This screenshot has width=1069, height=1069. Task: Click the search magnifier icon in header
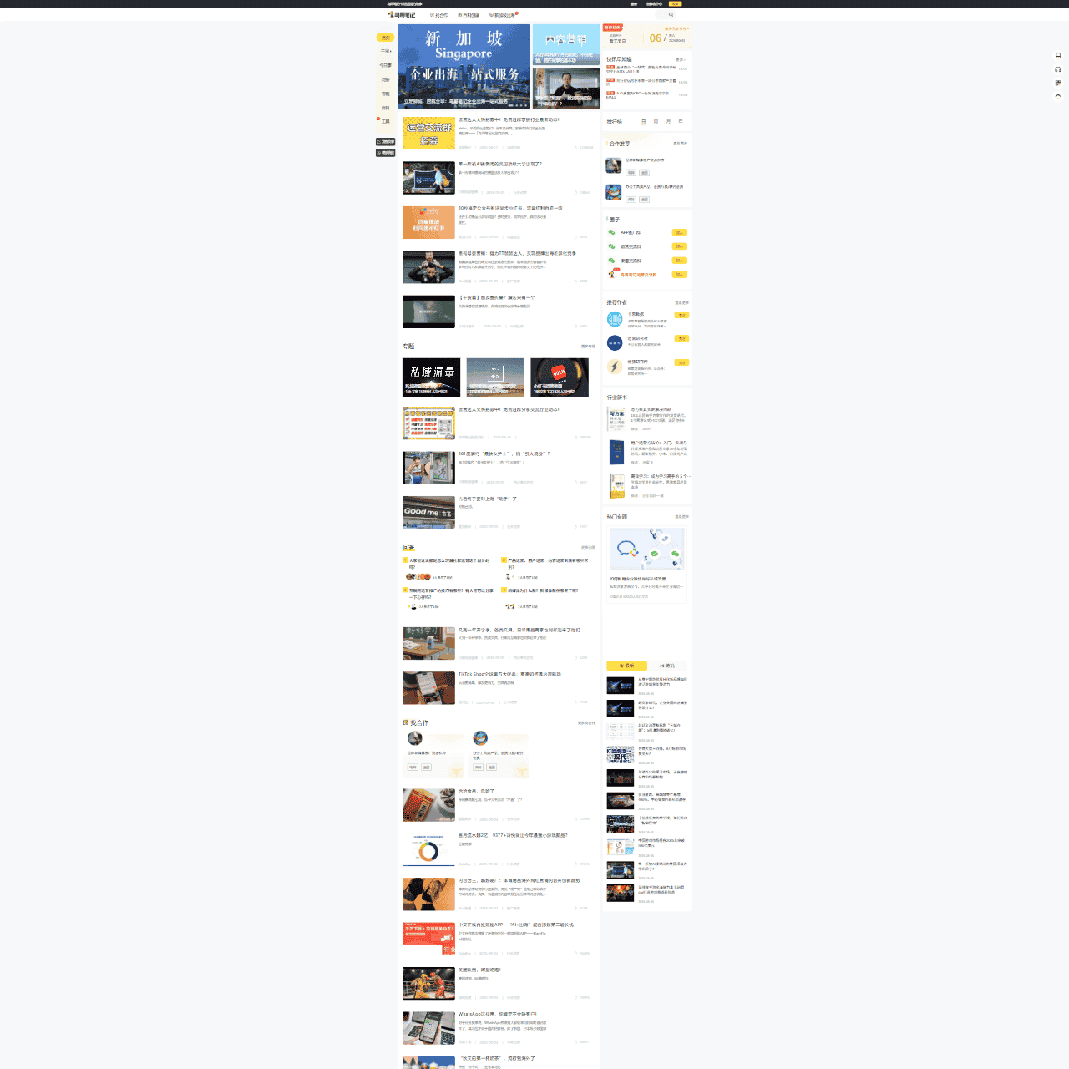(671, 15)
